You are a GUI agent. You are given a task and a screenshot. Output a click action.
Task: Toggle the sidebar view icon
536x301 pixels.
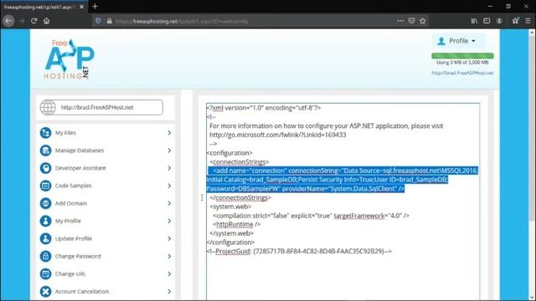(487, 21)
